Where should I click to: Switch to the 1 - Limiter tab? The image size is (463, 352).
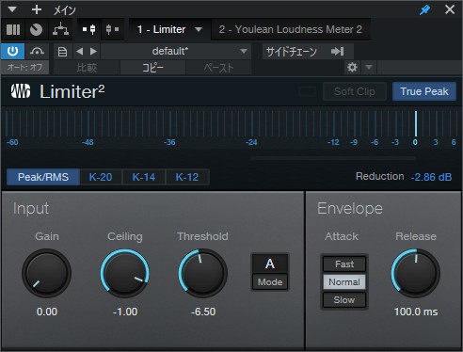tap(161, 29)
